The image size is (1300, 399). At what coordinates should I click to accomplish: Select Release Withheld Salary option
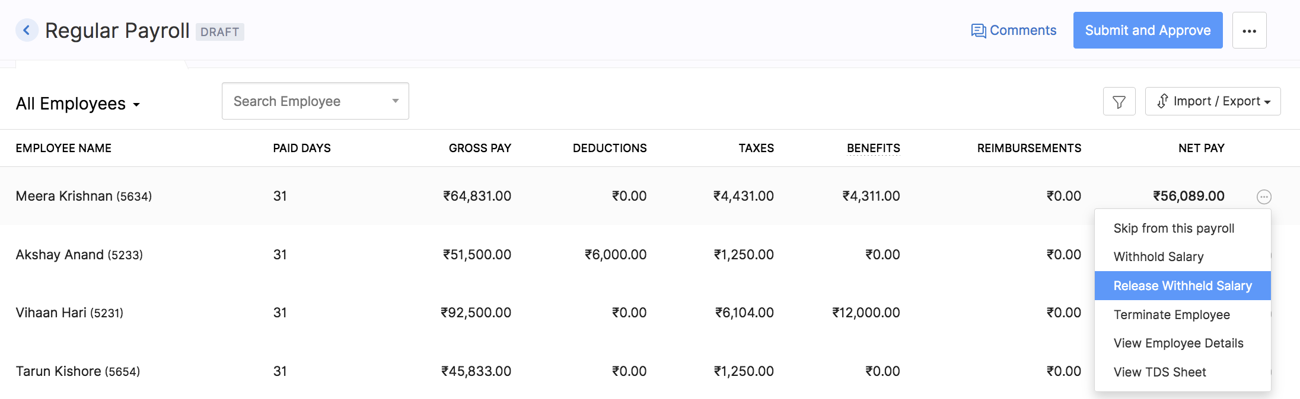coord(1182,286)
